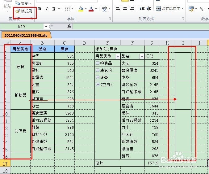Open the Clipboard (剪贴板) group dialog launcher
This screenshot has width=209, height=174.
point(32,19)
